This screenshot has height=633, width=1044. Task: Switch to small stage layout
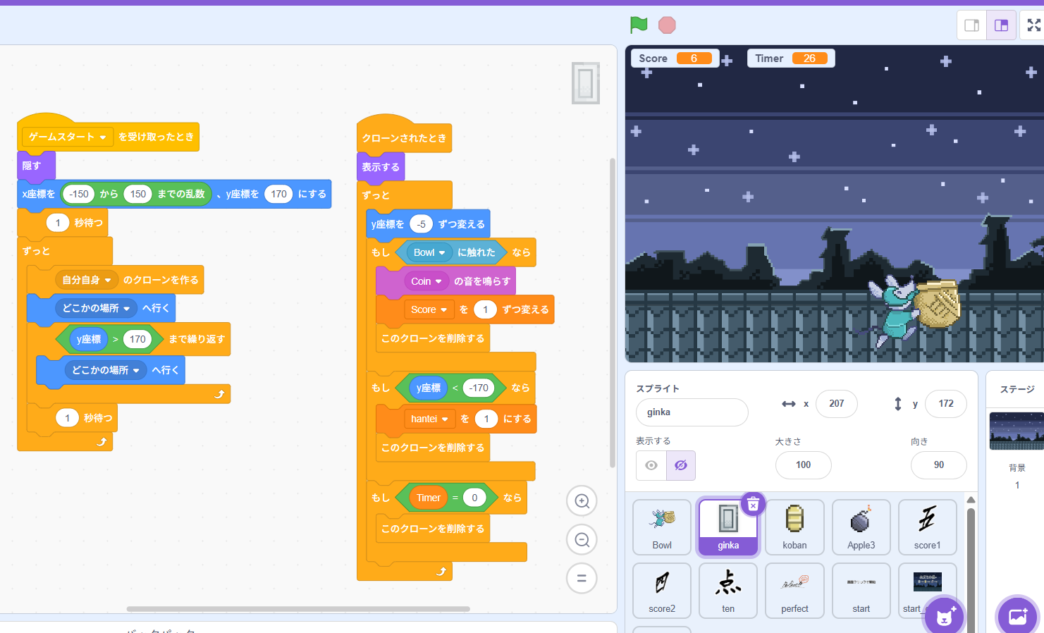pyautogui.click(x=971, y=25)
